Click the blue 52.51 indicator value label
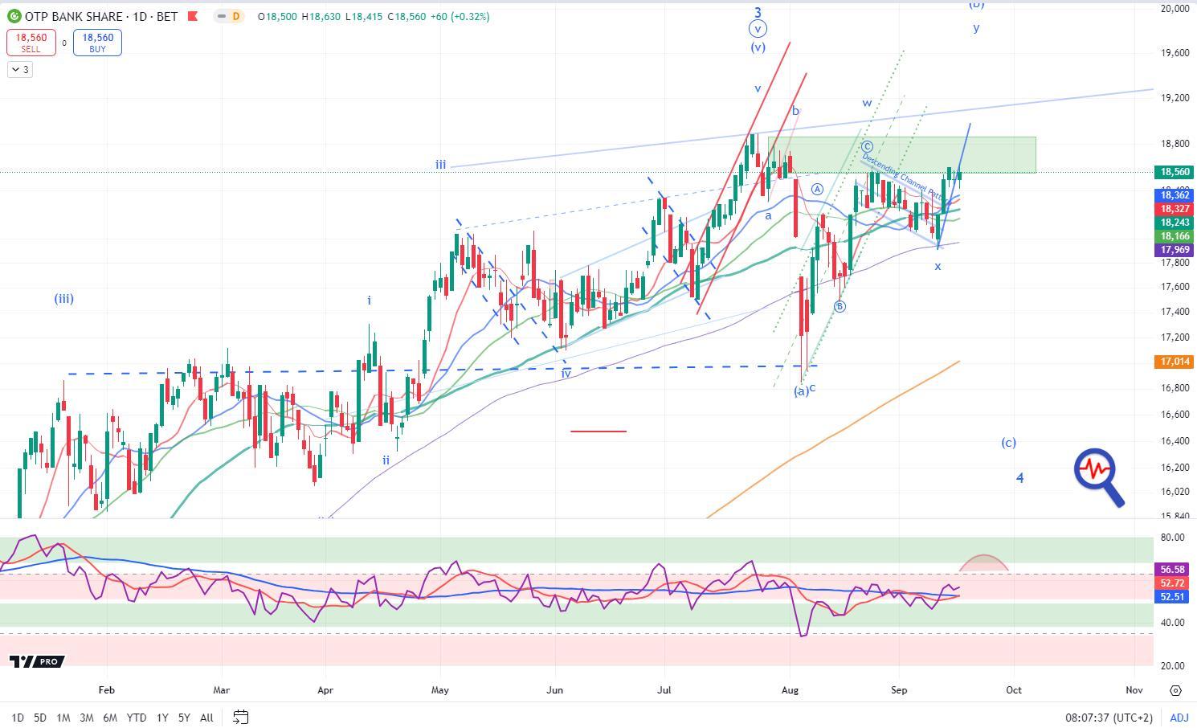Viewport: 1197px width, 728px height. pyautogui.click(x=1173, y=597)
